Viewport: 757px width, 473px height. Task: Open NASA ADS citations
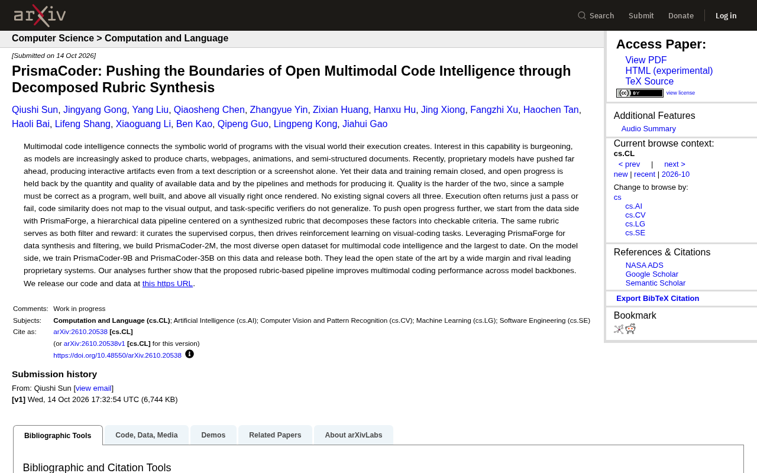645,265
